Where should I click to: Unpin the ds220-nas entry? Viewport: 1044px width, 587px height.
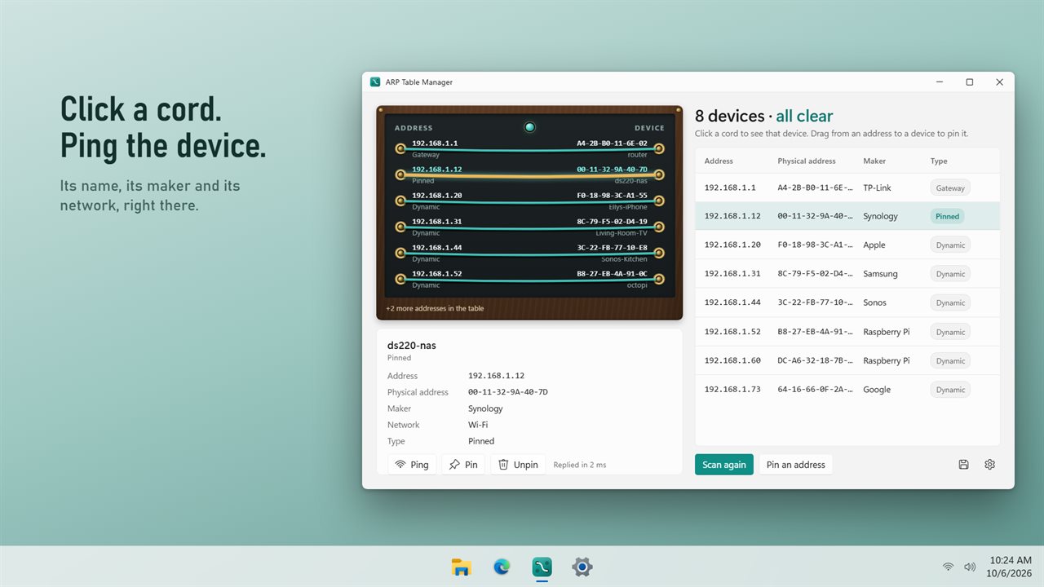click(x=518, y=465)
